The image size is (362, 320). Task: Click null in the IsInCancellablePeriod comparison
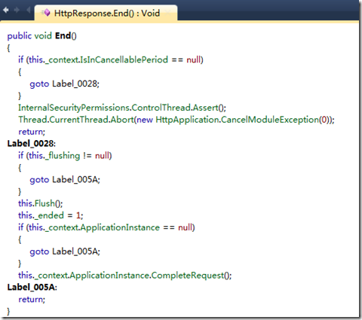(x=194, y=59)
